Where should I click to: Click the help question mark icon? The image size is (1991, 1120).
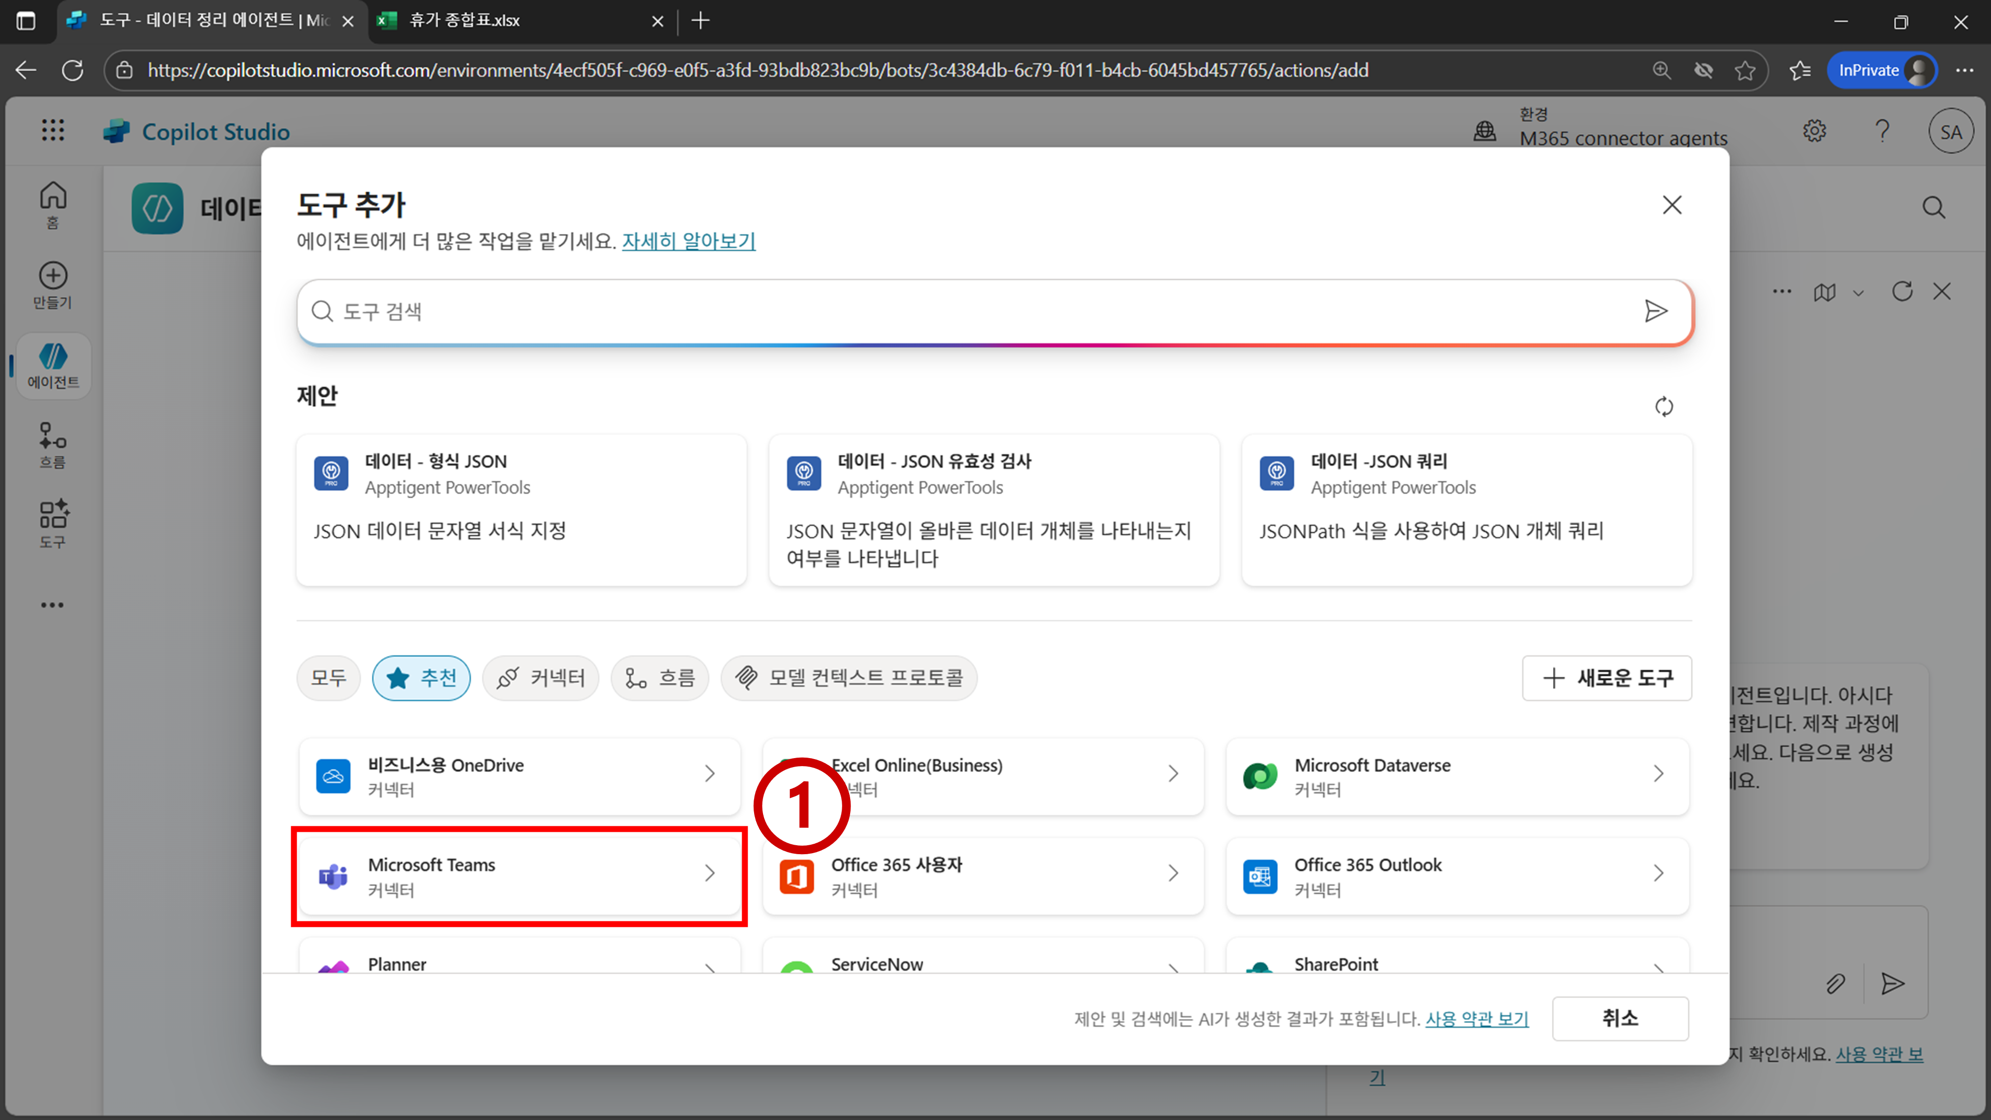pyautogui.click(x=1882, y=130)
